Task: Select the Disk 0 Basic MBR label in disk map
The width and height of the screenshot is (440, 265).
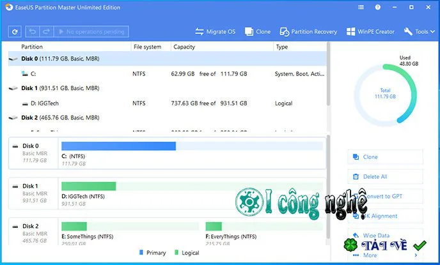Action: 33,153
